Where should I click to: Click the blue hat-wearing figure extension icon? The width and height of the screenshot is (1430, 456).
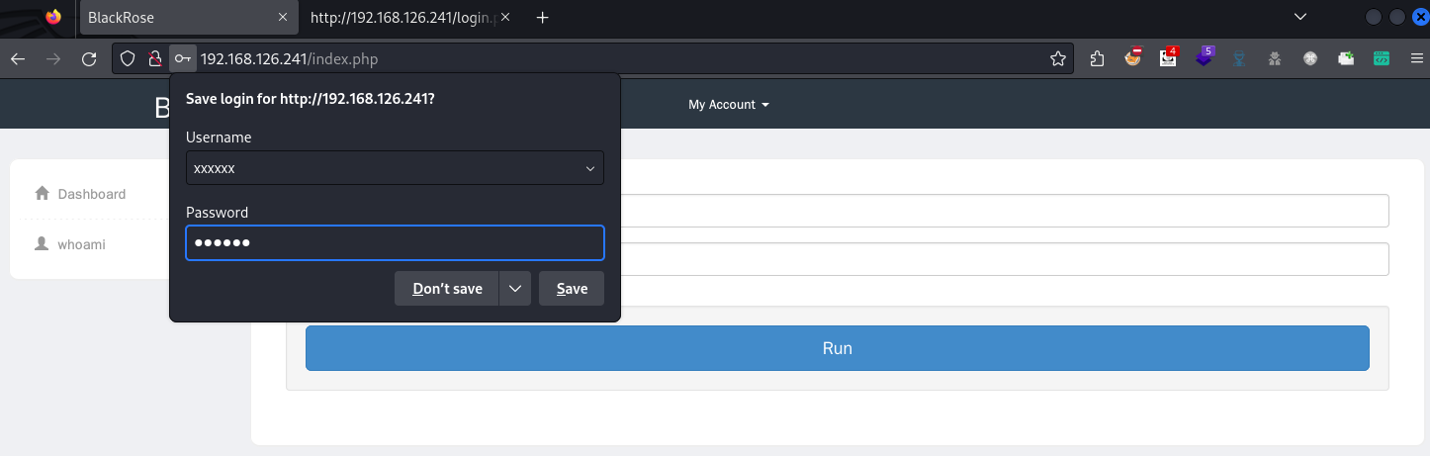(x=1239, y=59)
